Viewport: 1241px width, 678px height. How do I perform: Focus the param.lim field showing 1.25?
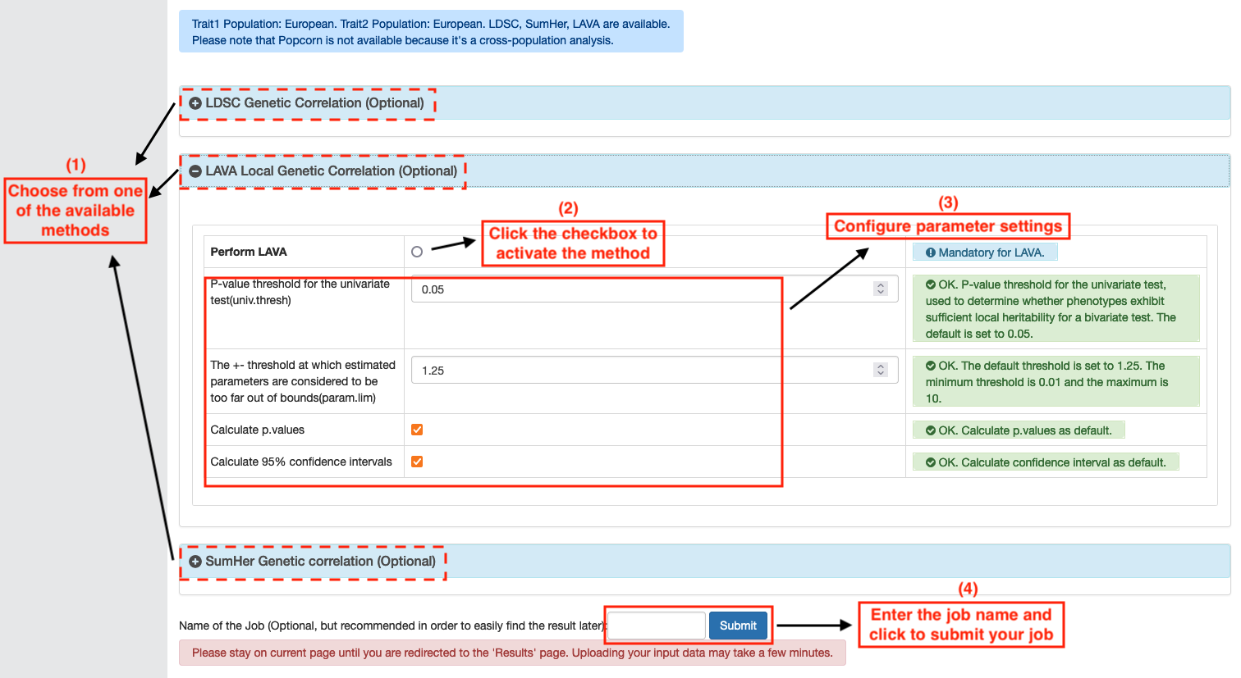(x=640, y=371)
